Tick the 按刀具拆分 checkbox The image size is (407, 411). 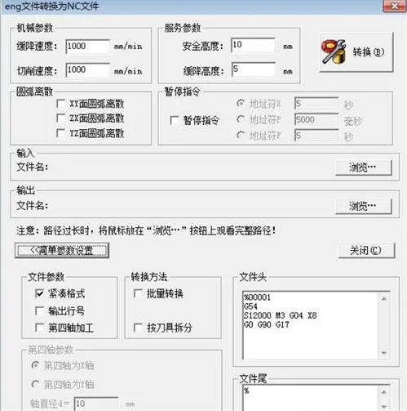click(138, 328)
